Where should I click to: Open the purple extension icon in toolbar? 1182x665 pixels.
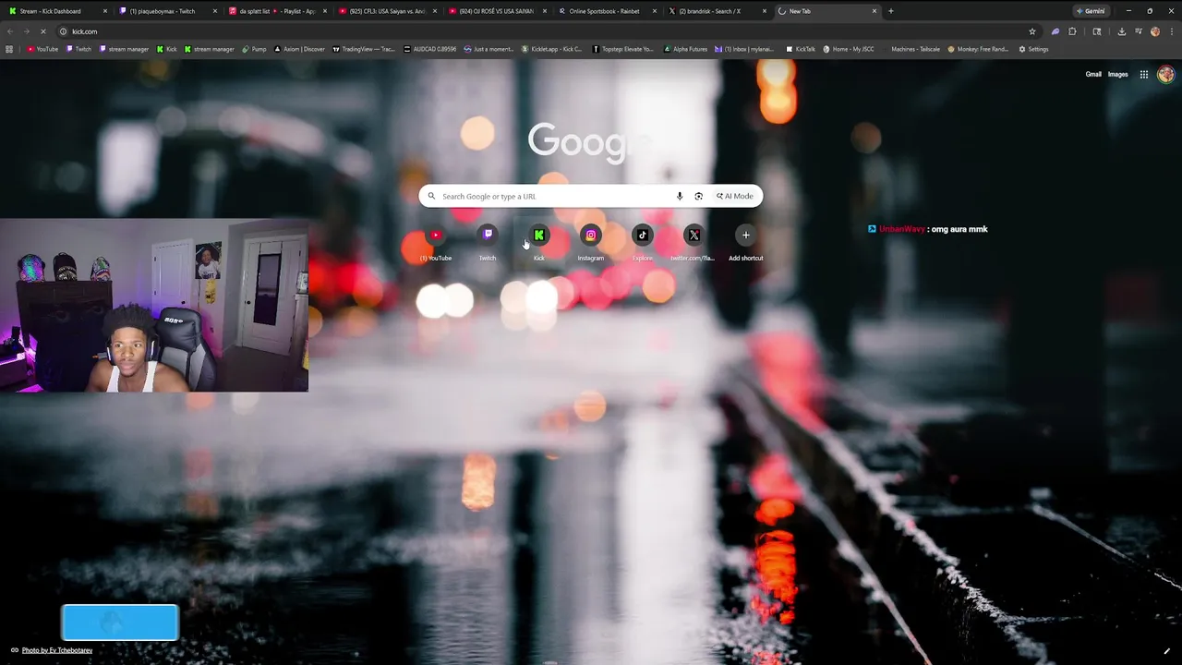pos(1055,31)
